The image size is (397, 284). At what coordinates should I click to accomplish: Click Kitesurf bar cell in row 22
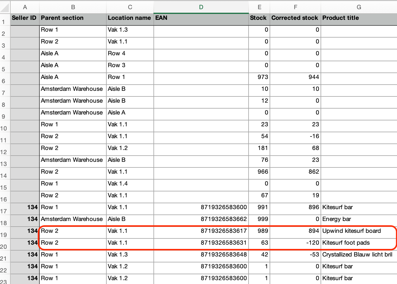click(359, 268)
